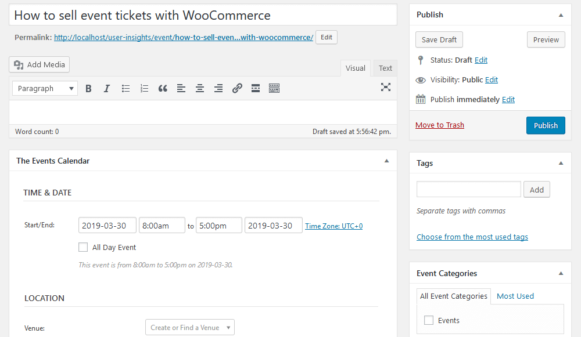
Task: Edit the permalink slug
Action: pyautogui.click(x=327, y=37)
